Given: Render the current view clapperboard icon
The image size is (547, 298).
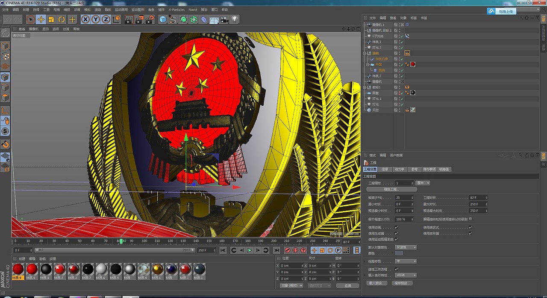Looking at the screenshot, I should 128,19.
